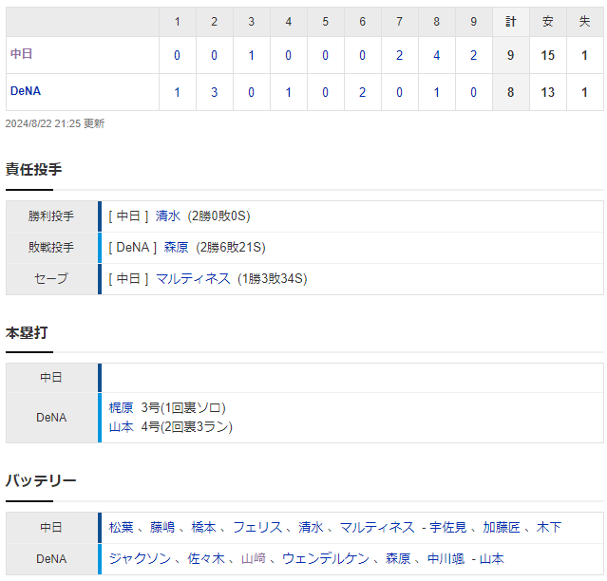The height and width of the screenshot is (581, 607).
Task: Select DeNA 8th inning score 1
Action: [x=436, y=92]
